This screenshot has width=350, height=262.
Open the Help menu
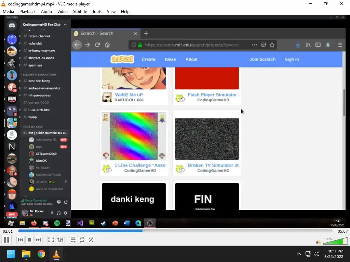[125, 12]
